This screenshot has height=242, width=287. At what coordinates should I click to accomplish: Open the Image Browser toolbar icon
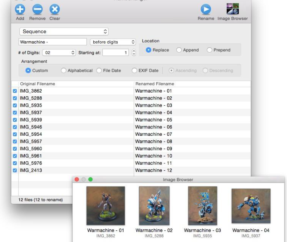coord(232,9)
